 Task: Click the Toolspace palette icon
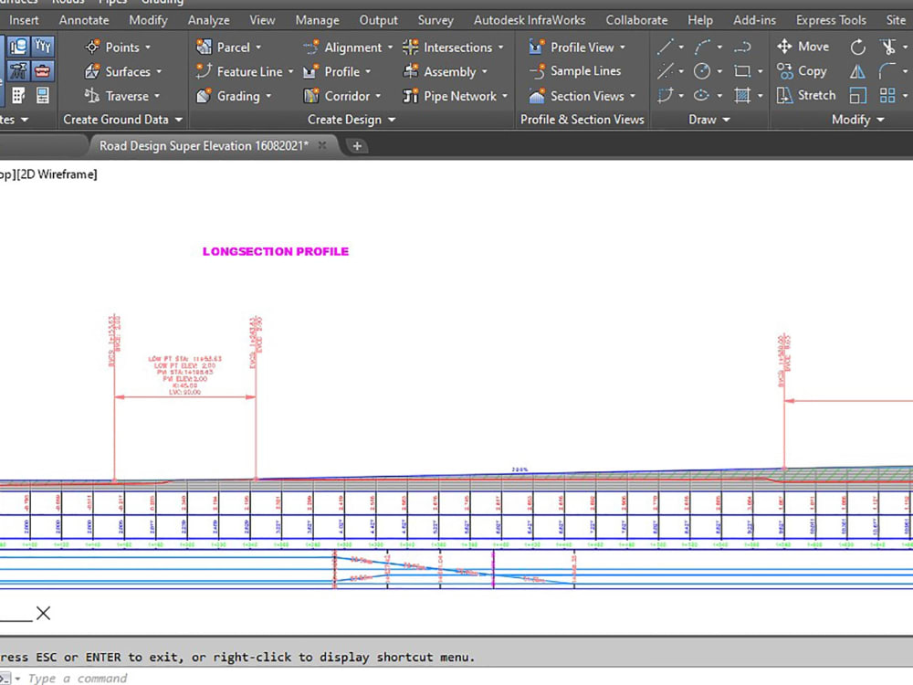(18, 46)
